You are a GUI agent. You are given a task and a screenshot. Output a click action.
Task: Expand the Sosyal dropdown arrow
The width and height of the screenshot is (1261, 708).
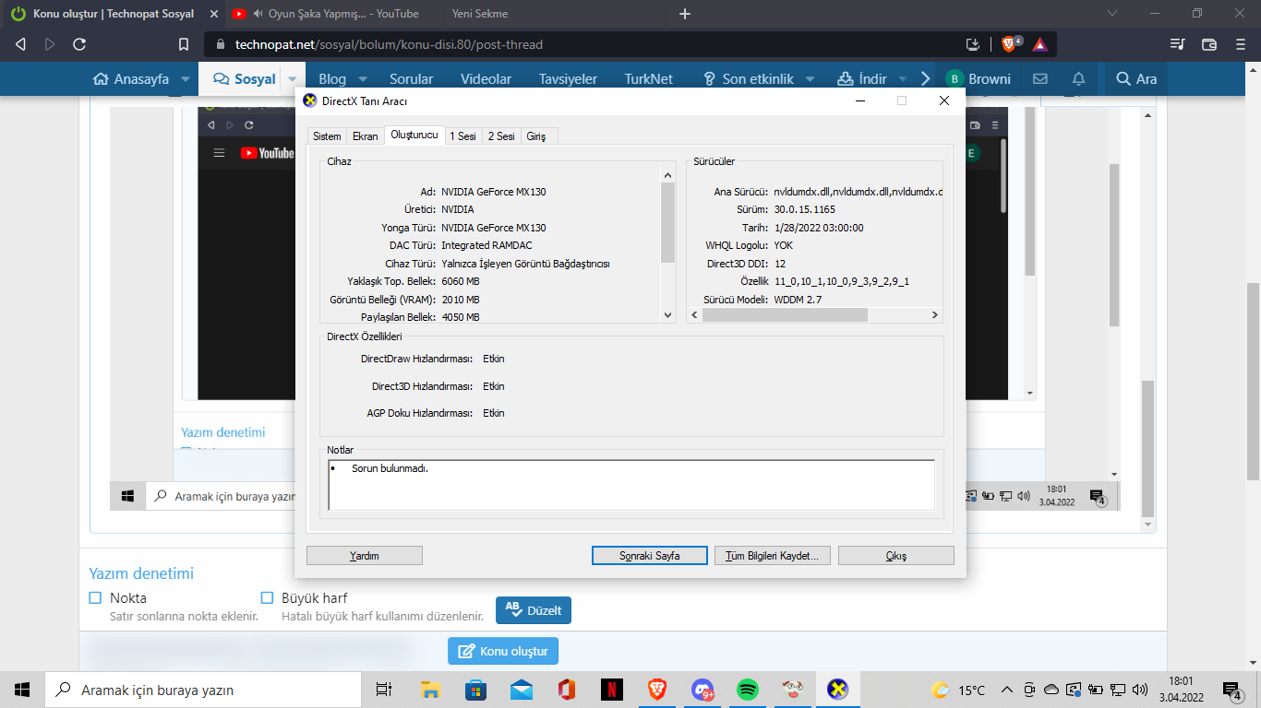[292, 79]
